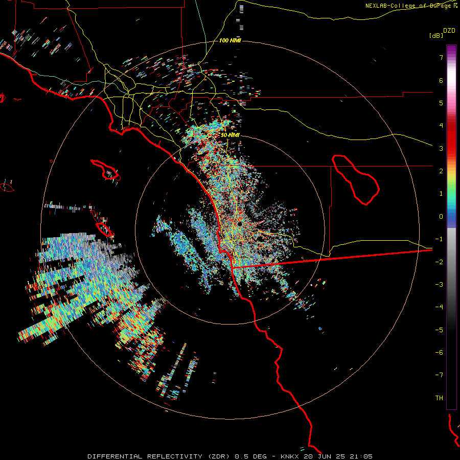Click the 100 NMI range ring label
460x460 pixels.
(229, 40)
